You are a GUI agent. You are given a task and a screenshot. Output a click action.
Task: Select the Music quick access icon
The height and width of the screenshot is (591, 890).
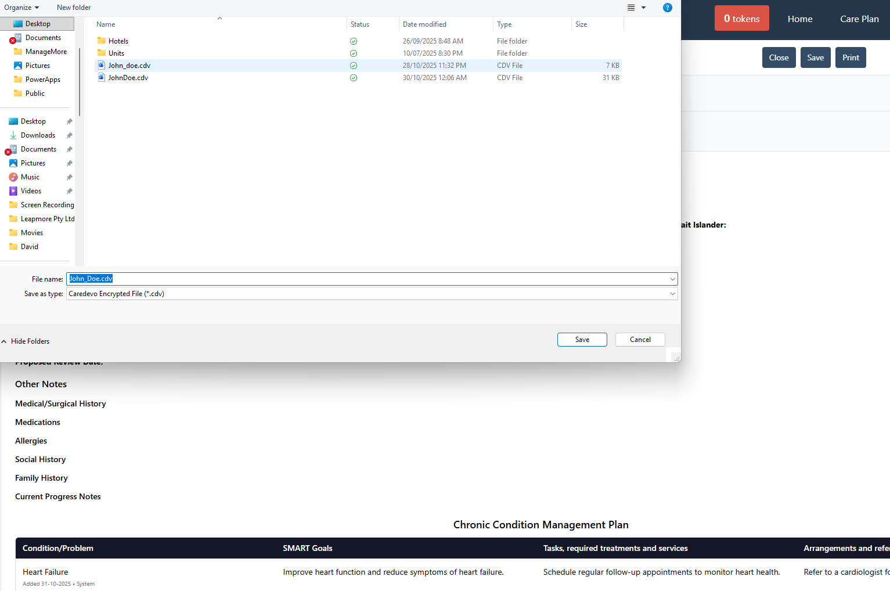[x=13, y=177]
